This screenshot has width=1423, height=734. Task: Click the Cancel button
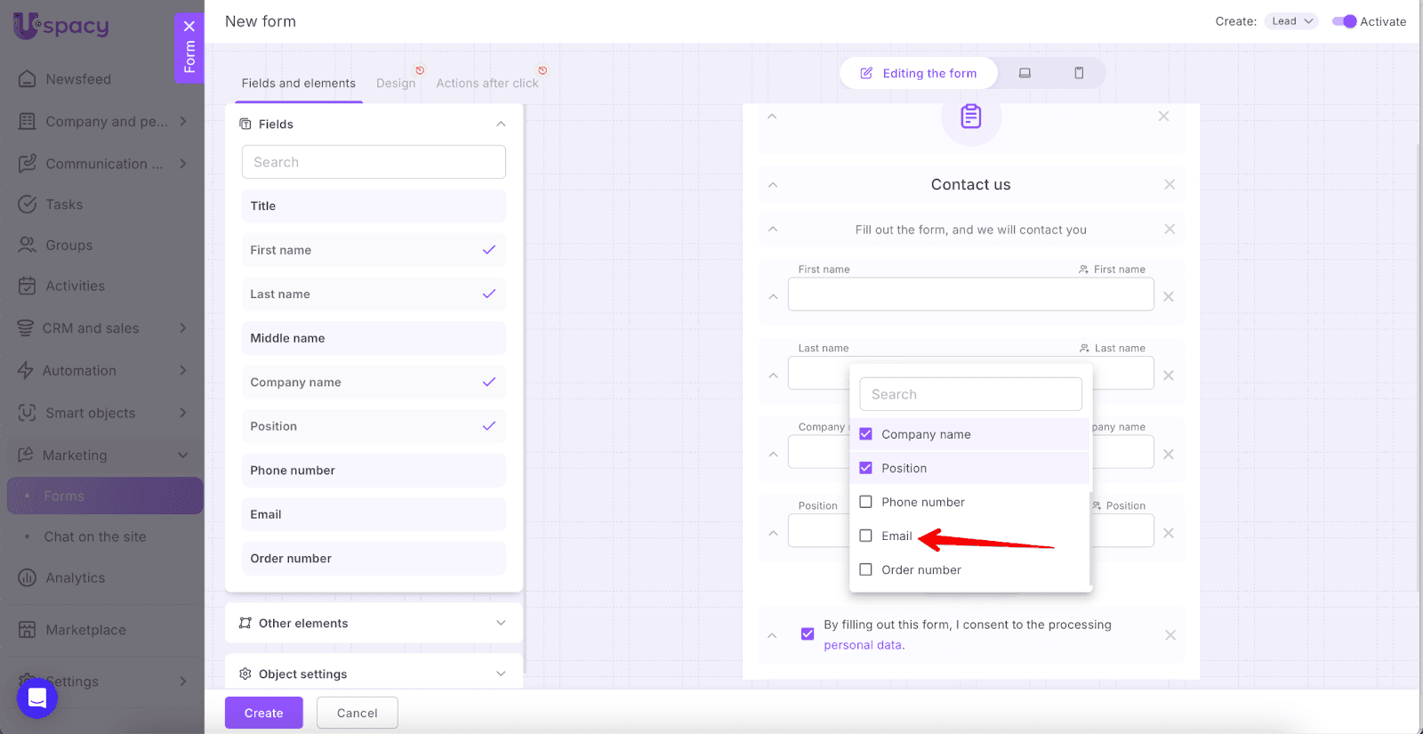click(x=358, y=713)
